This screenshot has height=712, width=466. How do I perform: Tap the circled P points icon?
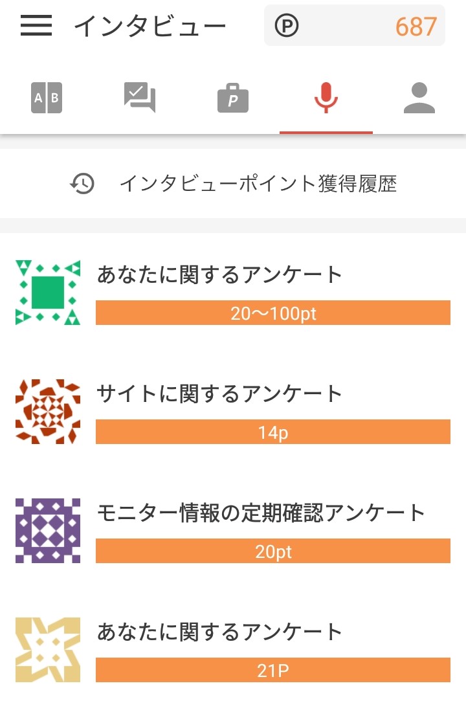[x=287, y=26]
